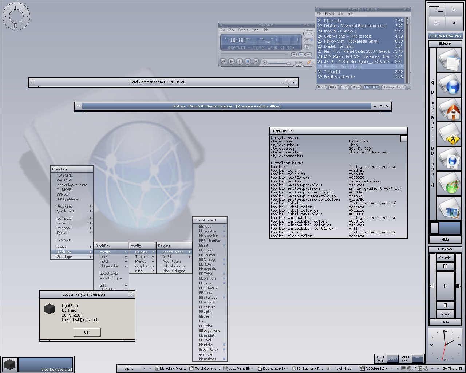
Task: Click the next-track arrow in the WinAmp sidebar panel
Action: [458, 286]
